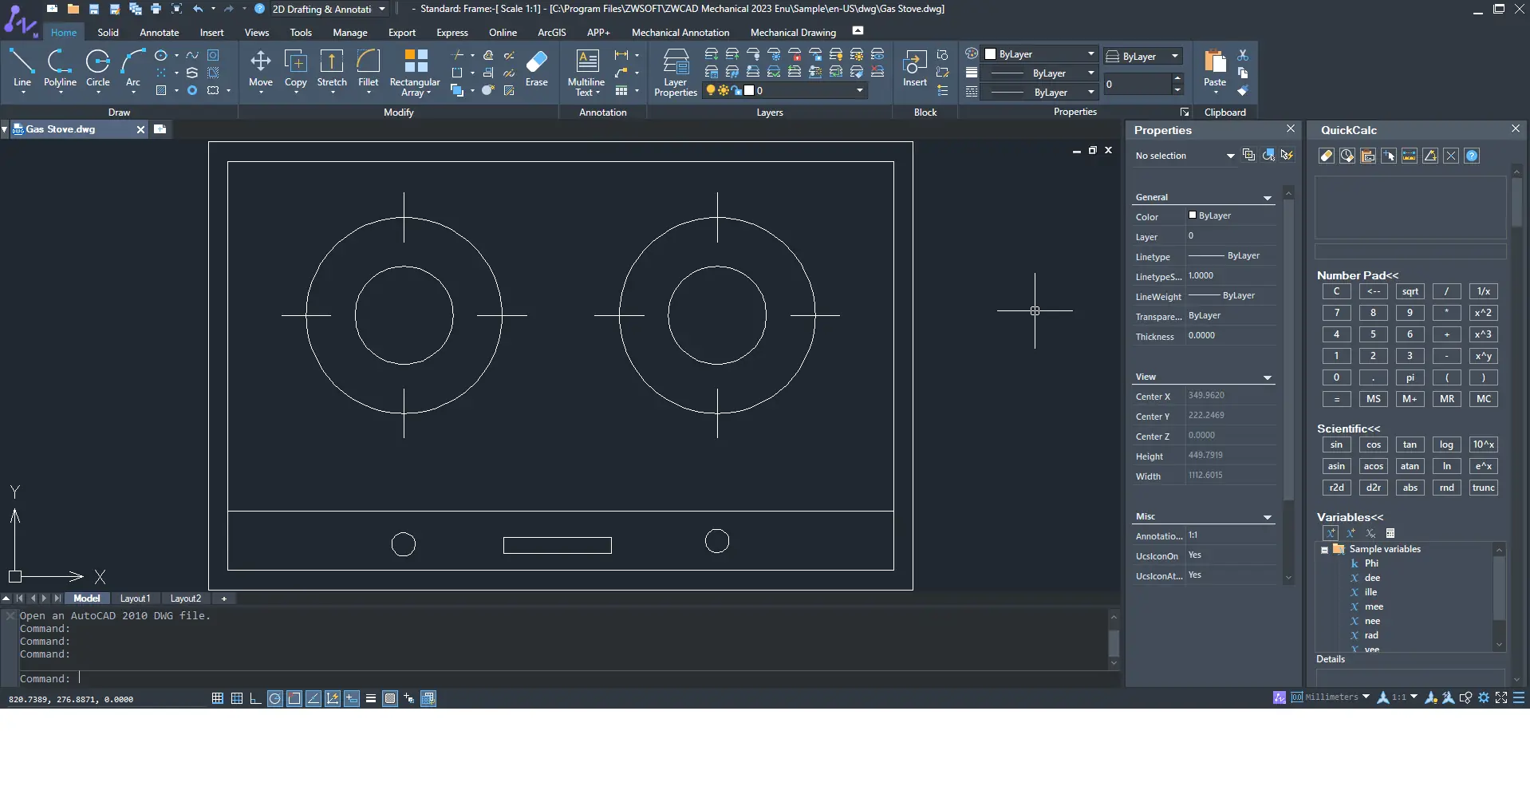This screenshot has width=1530, height=798.
Task: Open the No selection dropdown
Action: pyautogui.click(x=1230, y=156)
